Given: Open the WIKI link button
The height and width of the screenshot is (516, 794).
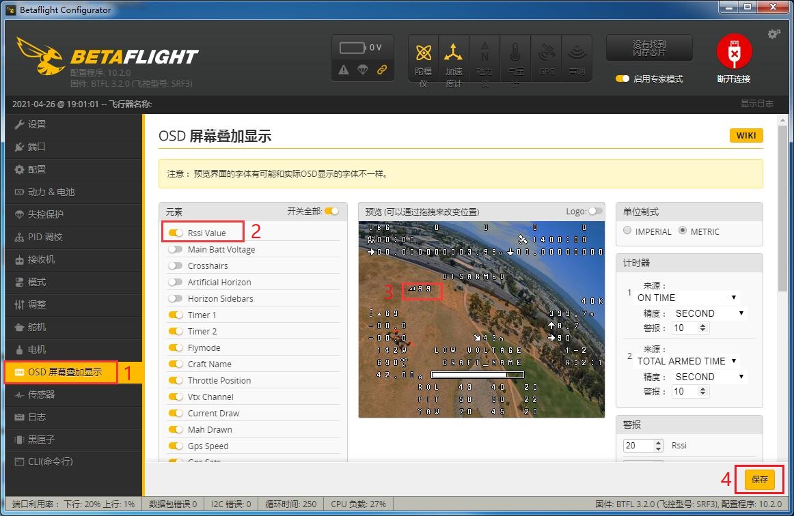Looking at the screenshot, I should (745, 135).
